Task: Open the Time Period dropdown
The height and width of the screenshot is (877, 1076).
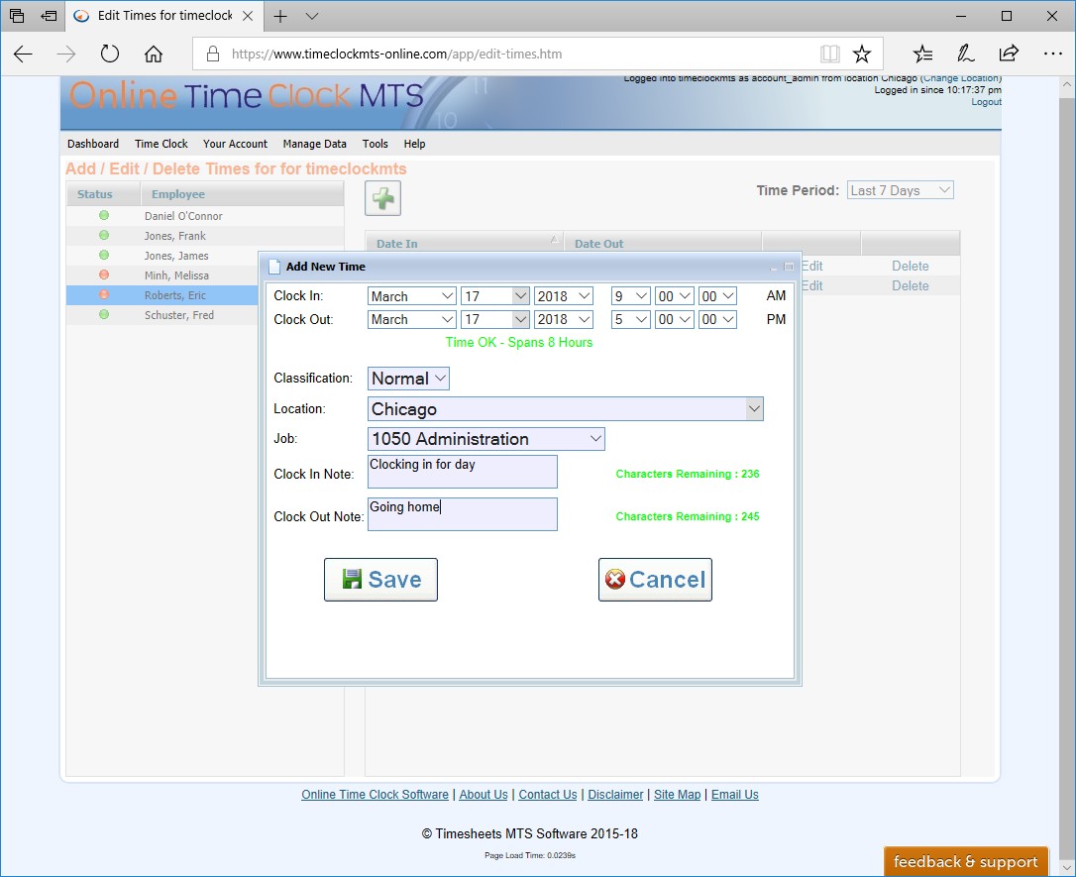Action: pyautogui.click(x=900, y=190)
